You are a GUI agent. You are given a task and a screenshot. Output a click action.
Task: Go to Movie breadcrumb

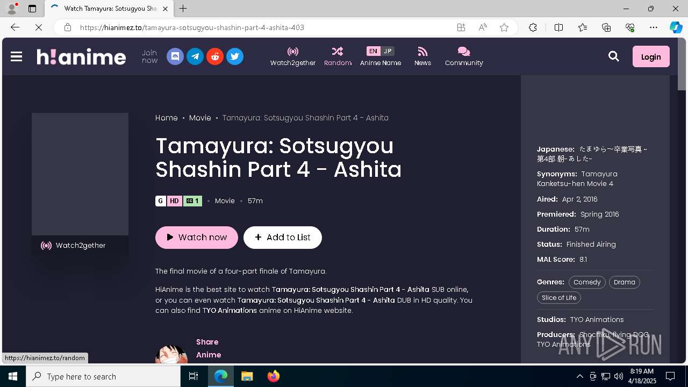point(200,118)
